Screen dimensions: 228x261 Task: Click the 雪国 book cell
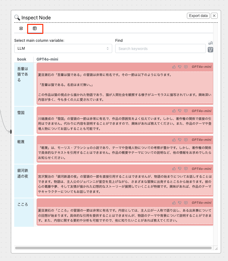coord(24,121)
